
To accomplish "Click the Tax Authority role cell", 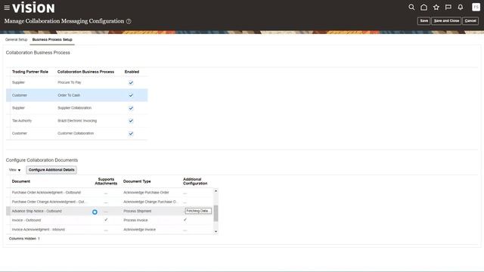I will (22, 121).
